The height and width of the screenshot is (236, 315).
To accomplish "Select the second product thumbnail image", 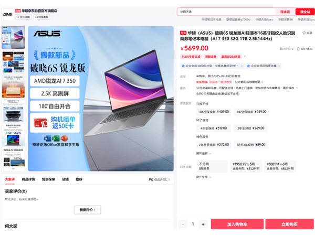I will [13, 62].
